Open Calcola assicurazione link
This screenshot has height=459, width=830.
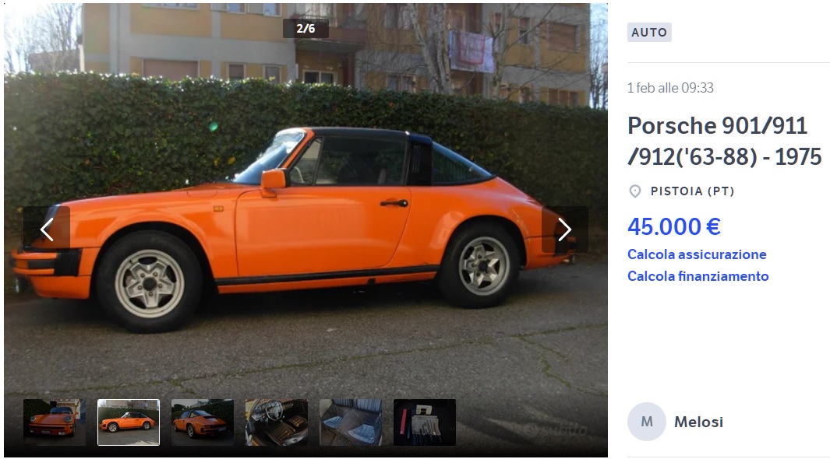(x=697, y=254)
